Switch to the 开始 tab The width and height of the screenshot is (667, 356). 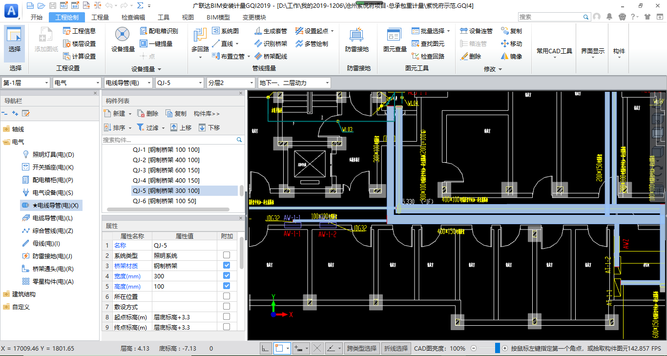[x=37, y=17]
